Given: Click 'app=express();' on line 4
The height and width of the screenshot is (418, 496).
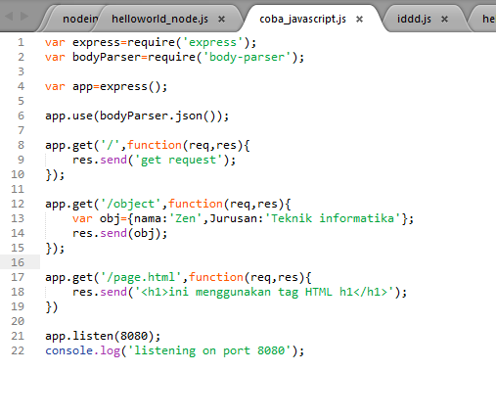Looking at the screenshot, I should [119, 87].
